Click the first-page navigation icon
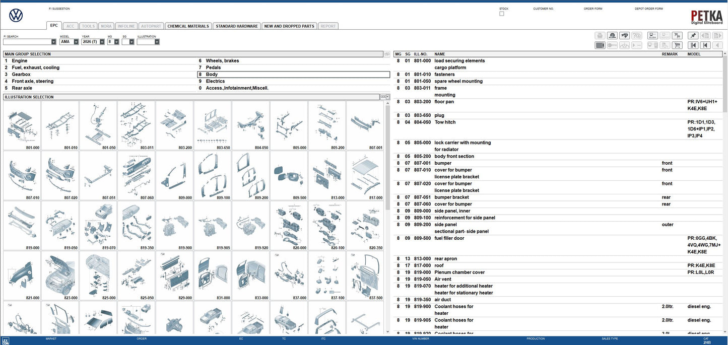 pyautogui.click(x=692, y=44)
